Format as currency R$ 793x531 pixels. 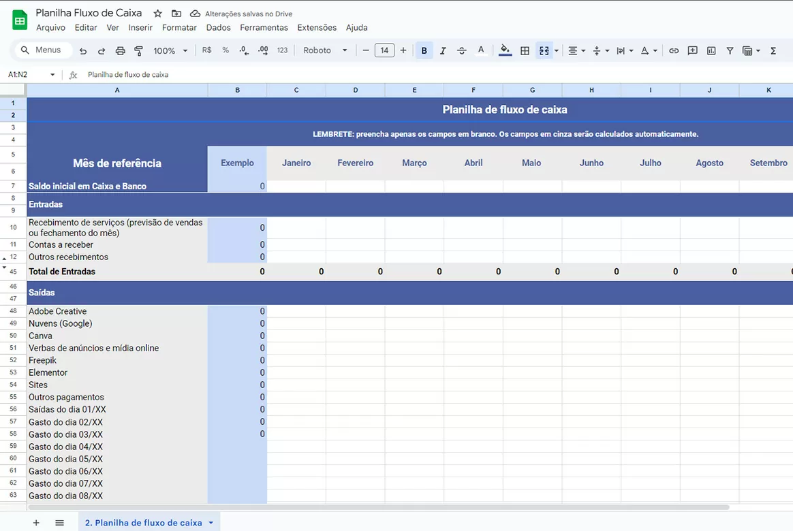(x=207, y=50)
